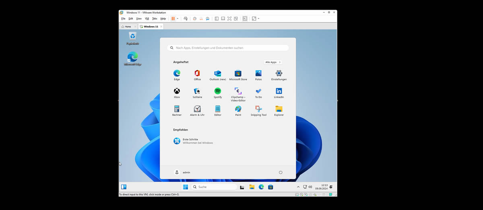The width and height of the screenshot is (483, 210).
Task: Switch to VMware Unity mode
Action: [x=235, y=19]
